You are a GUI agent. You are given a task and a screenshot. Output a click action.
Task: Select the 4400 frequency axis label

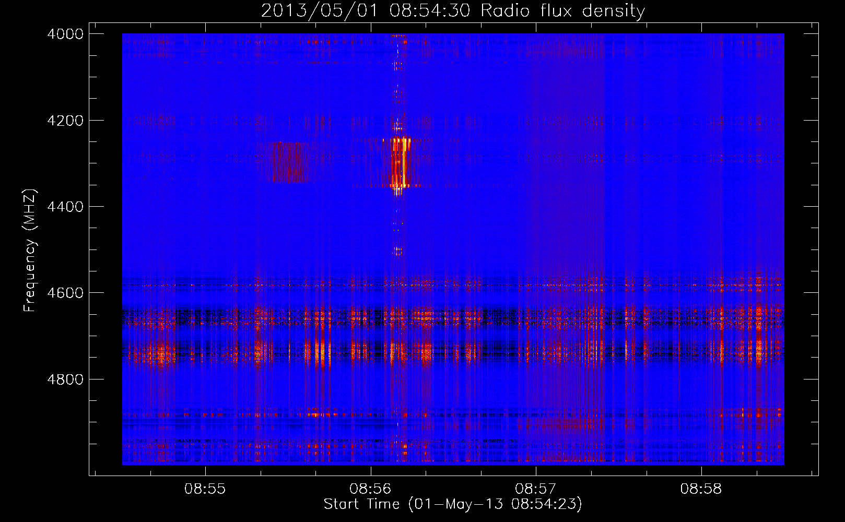point(65,207)
